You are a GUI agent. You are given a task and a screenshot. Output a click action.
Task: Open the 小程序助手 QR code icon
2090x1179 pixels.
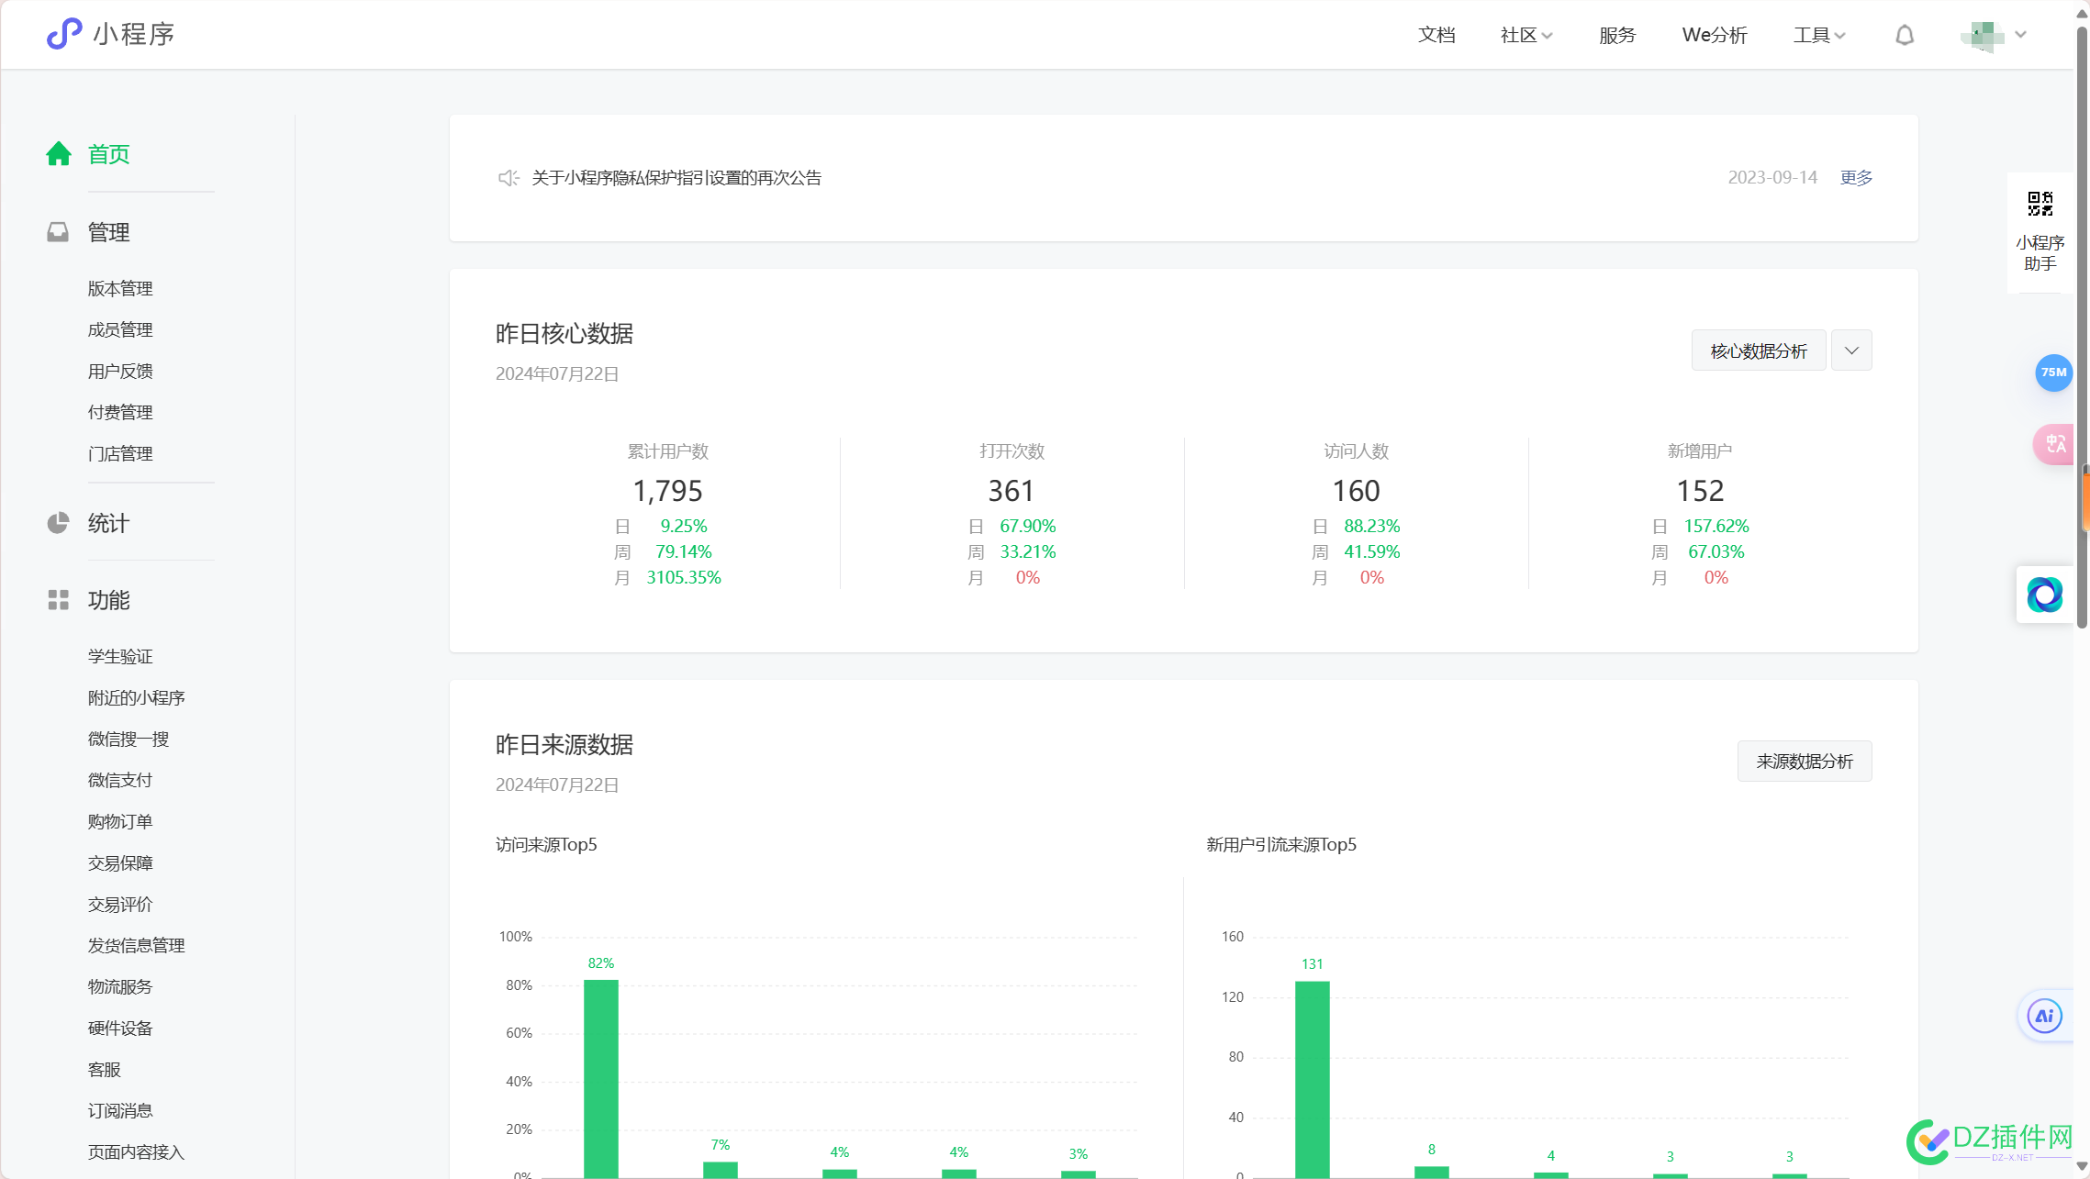click(2040, 204)
